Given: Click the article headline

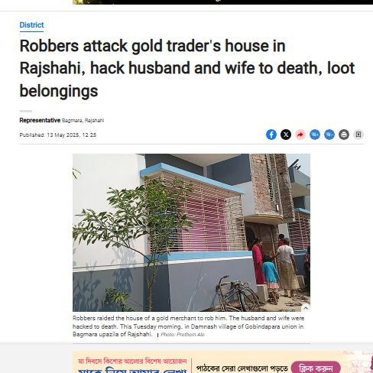Looking at the screenshot, I should [x=187, y=68].
